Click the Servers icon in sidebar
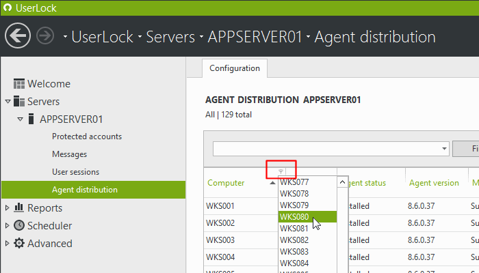The width and height of the screenshot is (479, 273). pos(19,101)
